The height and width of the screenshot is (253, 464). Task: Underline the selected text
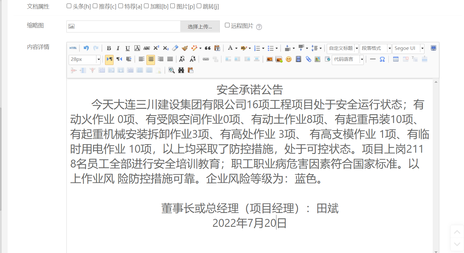point(127,48)
